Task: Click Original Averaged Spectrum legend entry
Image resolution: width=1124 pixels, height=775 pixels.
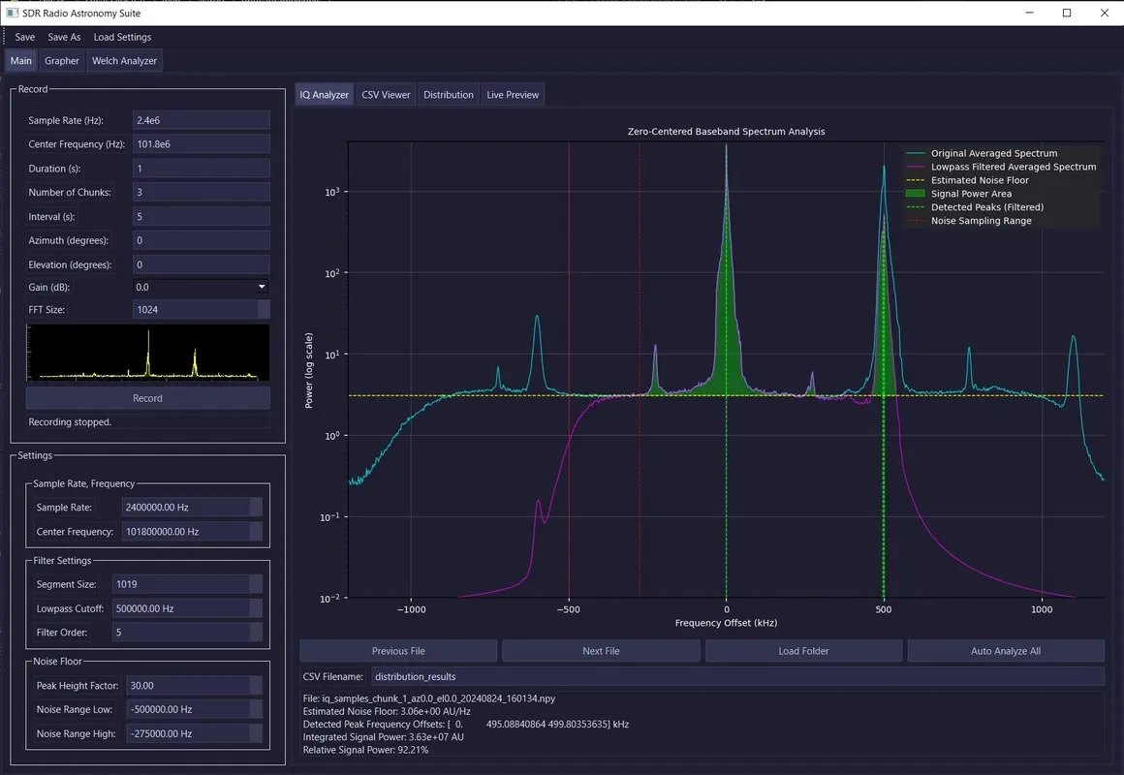Action: point(983,153)
